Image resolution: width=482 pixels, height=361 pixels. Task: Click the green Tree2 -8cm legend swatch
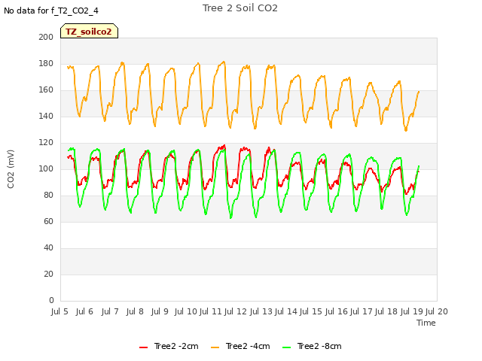click(x=286, y=347)
